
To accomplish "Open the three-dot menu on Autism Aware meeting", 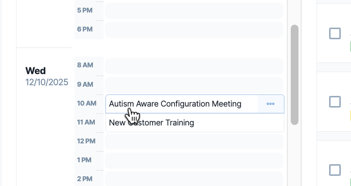I will [x=270, y=104].
